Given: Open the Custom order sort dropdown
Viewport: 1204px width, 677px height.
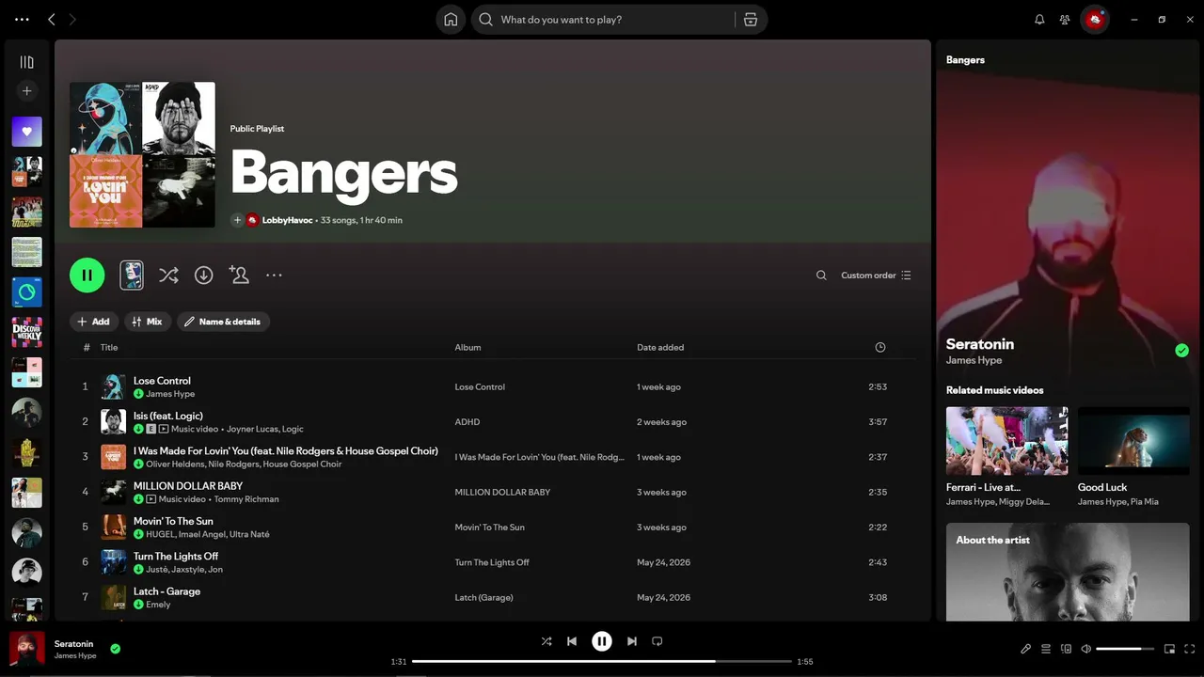Looking at the screenshot, I should pyautogui.click(x=876, y=276).
